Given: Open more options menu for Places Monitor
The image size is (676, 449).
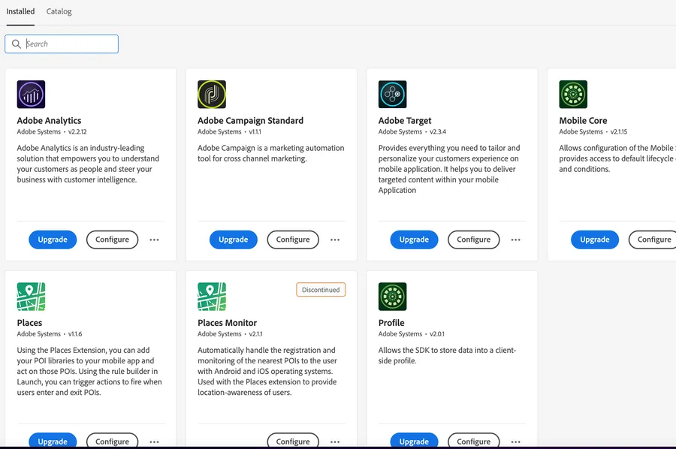Looking at the screenshot, I should coord(335,441).
